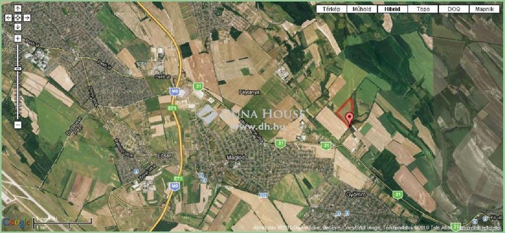Click the M0 motorway shield near Ecser
This screenshot has height=233, width=505.
point(174,185)
